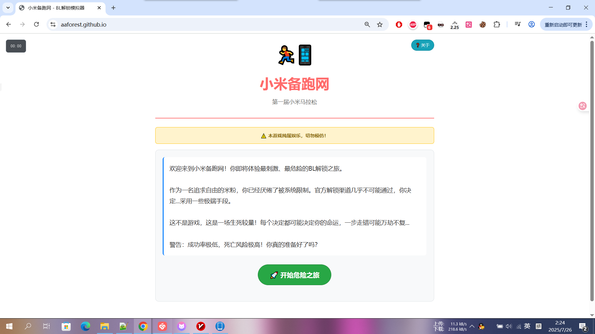The image size is (595, 334).
Task: Click the site information icon
Action: point(53,24)
